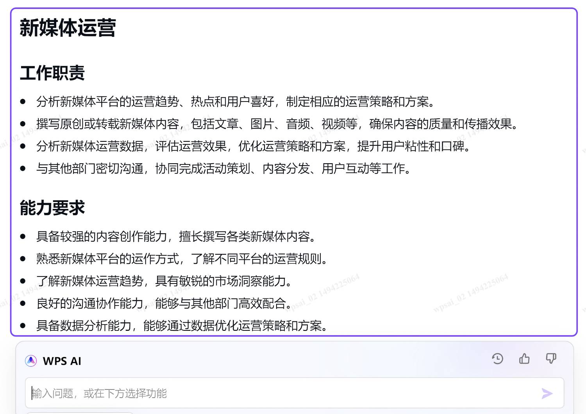Click the line starting 具备较强的内容创作能力
This screenshot has width=586, height=414.
176,236
